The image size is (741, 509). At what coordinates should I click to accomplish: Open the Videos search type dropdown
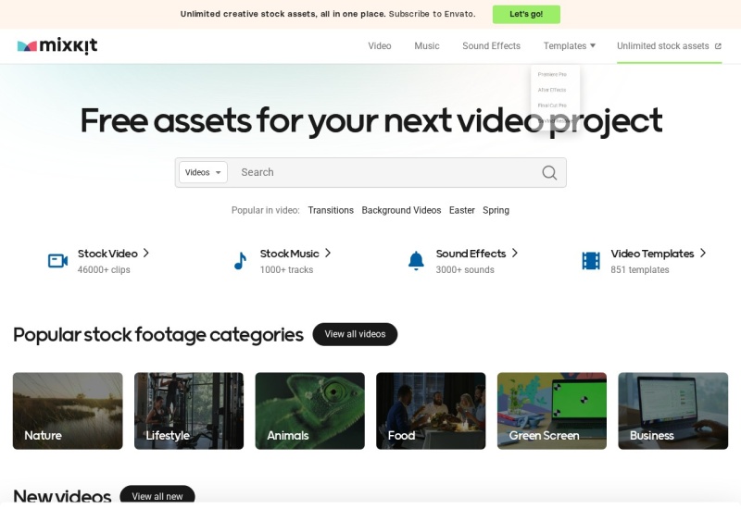[203, 173]
